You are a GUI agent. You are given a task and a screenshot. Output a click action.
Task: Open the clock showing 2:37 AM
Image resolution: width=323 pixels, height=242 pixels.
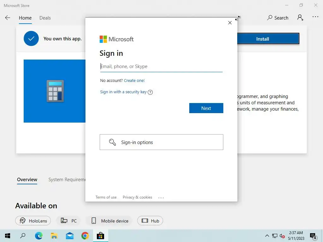coord(296,236)
